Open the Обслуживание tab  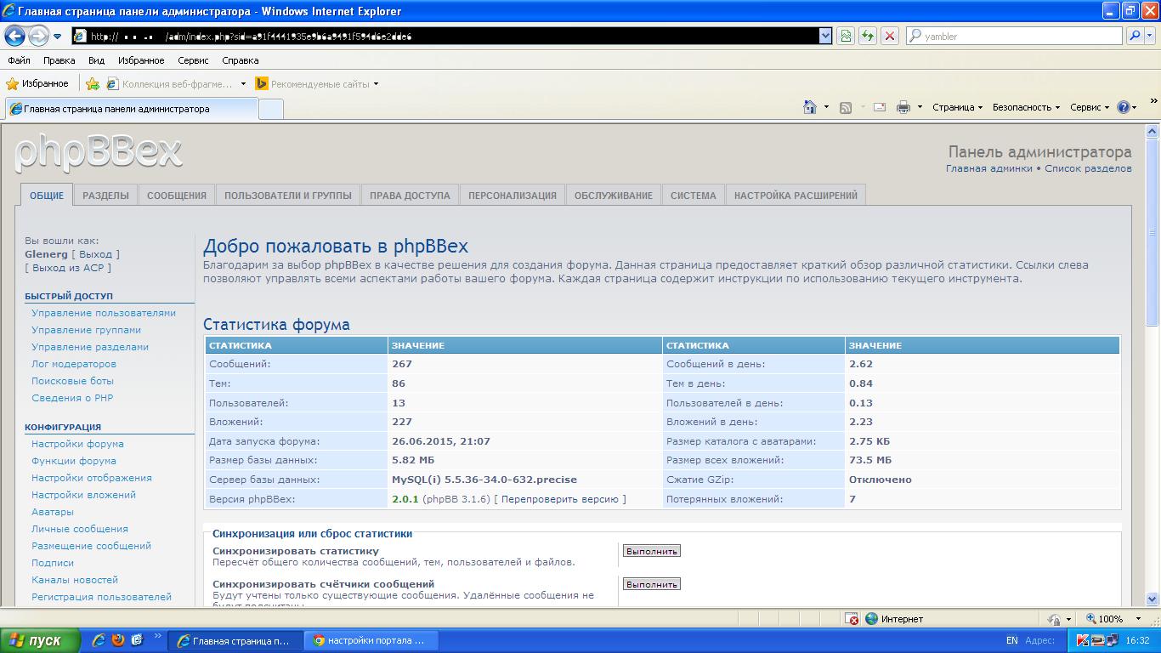pos(613,196)
